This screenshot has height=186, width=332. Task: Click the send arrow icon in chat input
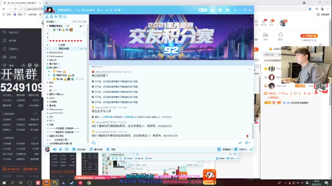(x=240, y=143)
